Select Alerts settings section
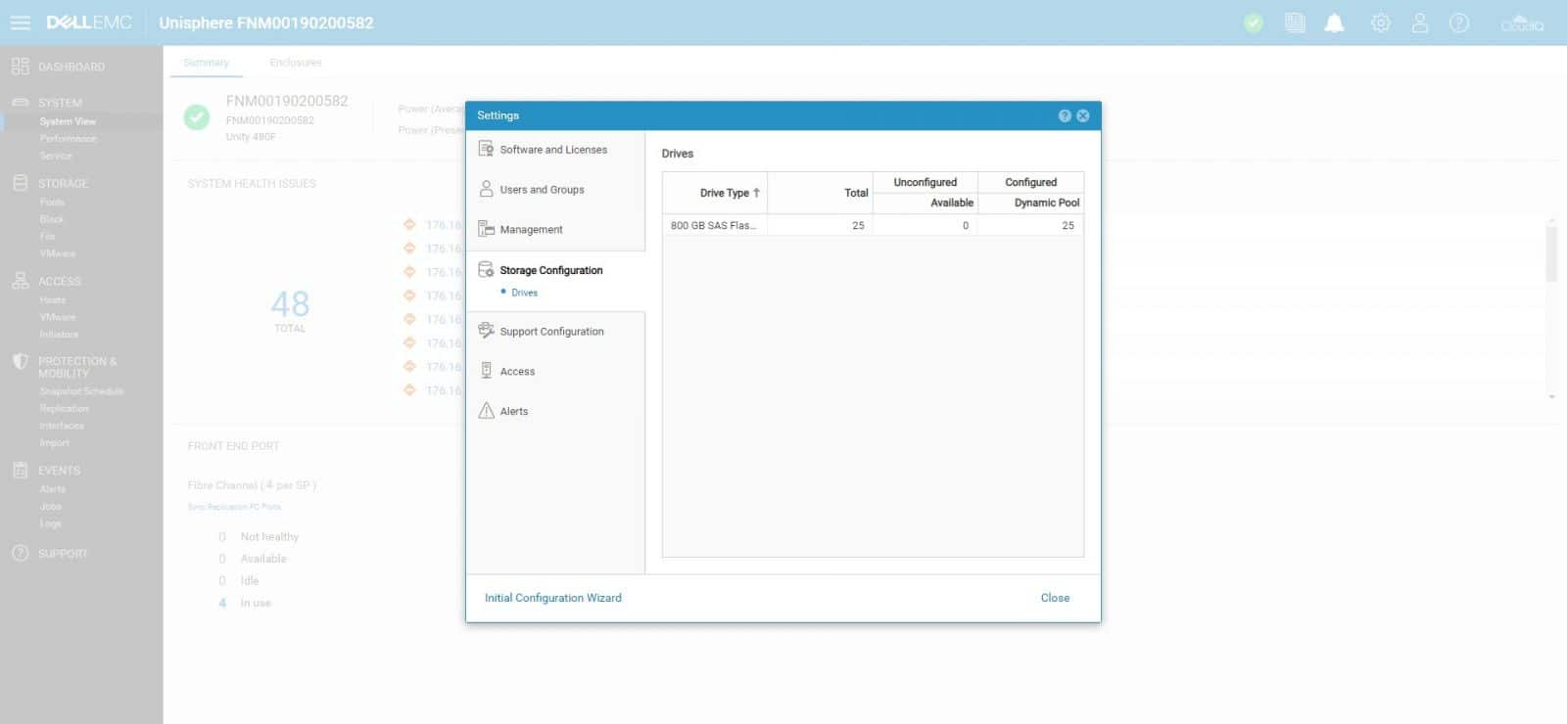The width and height of the screenshot is (1567, 724). point(514,412)
